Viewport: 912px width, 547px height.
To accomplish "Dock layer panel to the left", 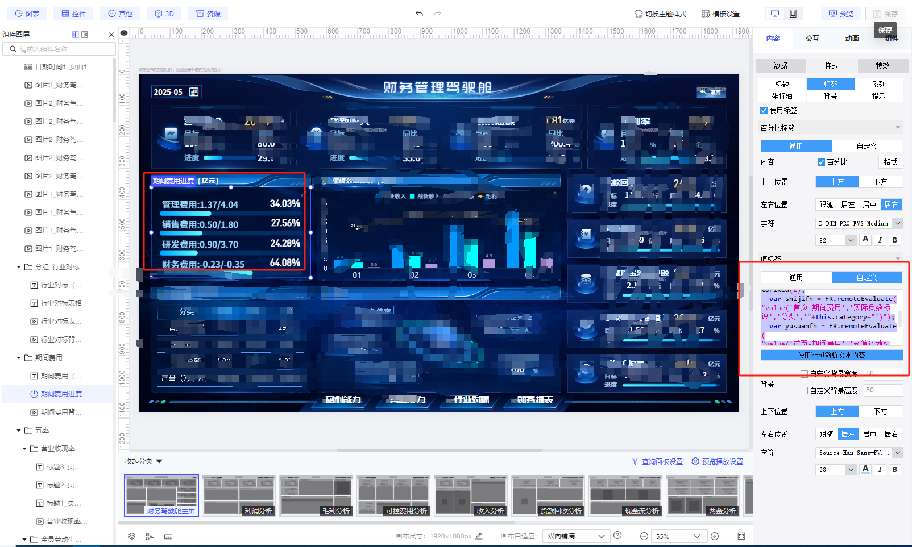I will (x=76, y=35).
